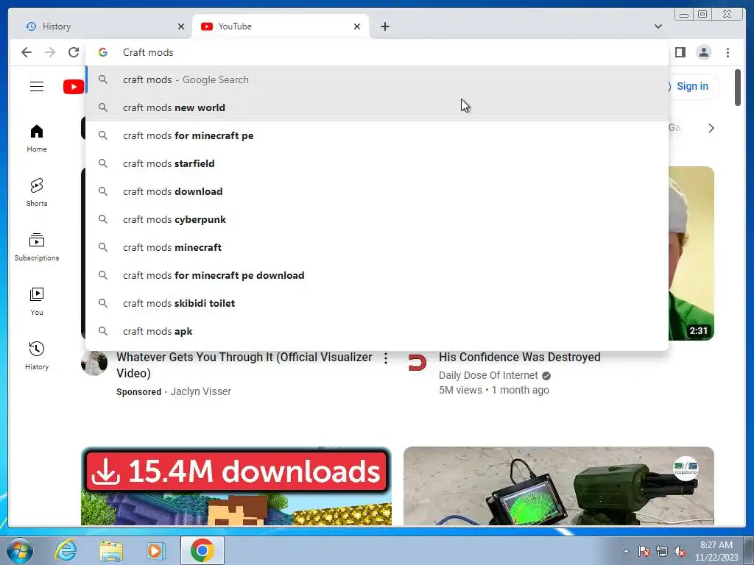Open Chrome's three-dot menu
754x565 pixels.
(727, 52)
